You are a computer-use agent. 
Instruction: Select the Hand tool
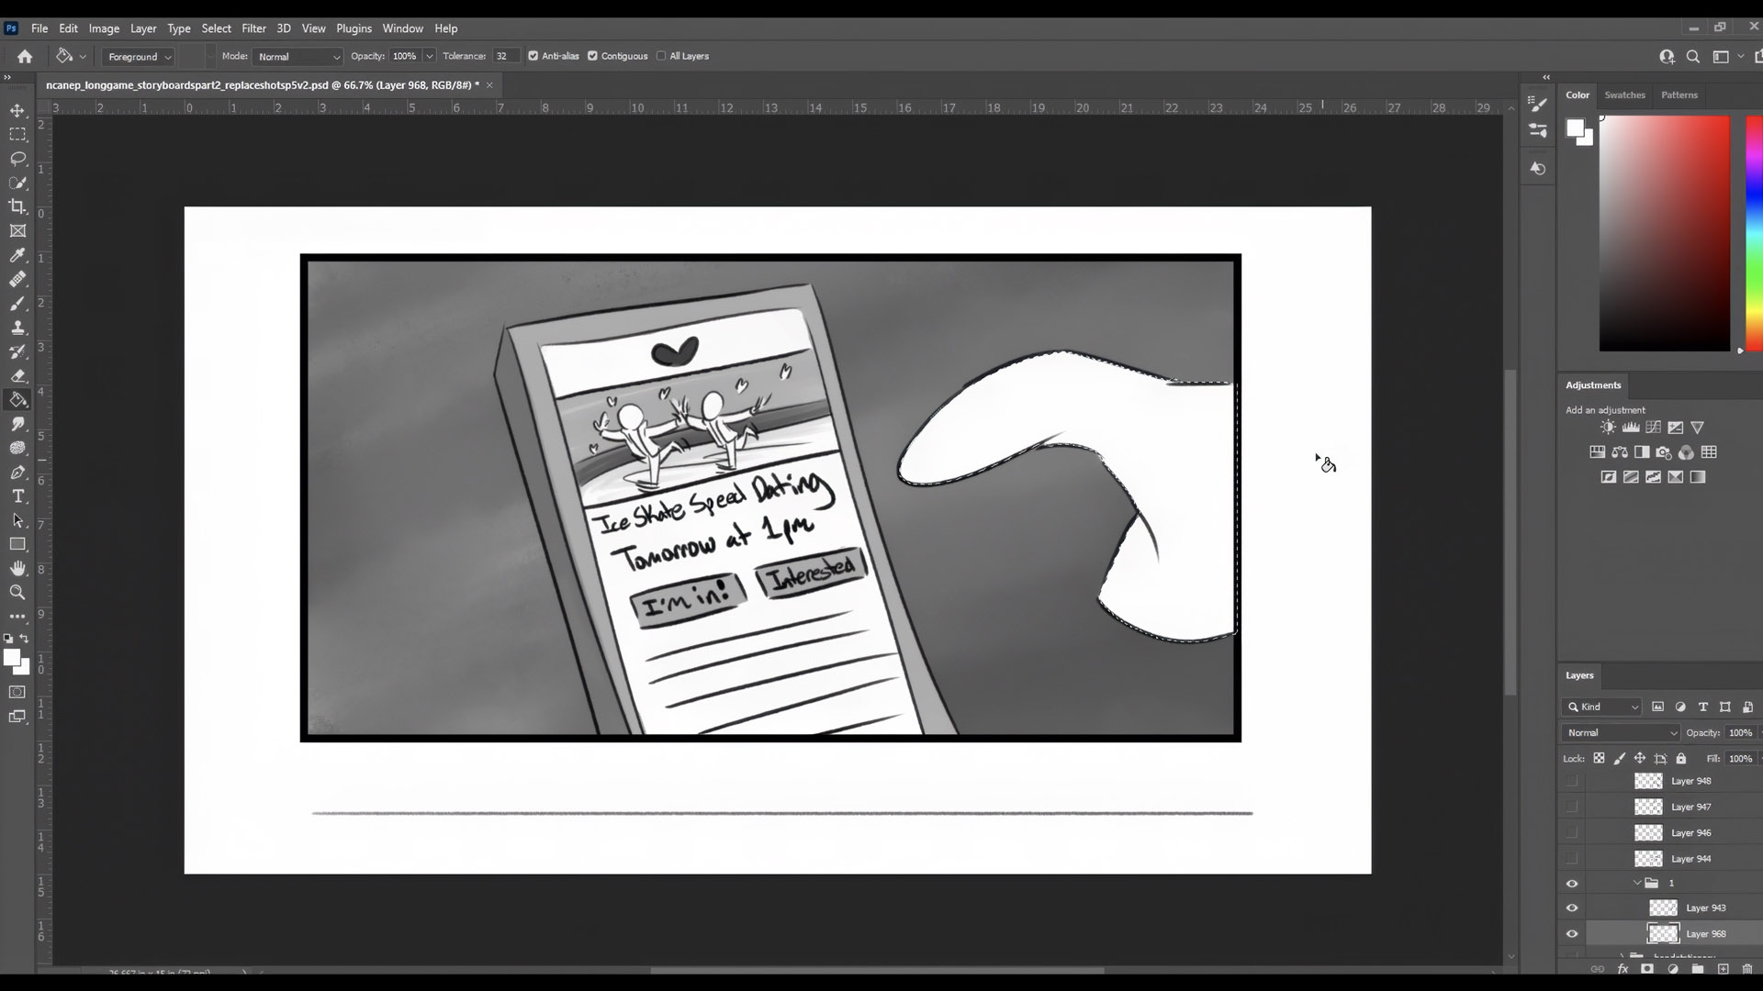pos(17,569)
